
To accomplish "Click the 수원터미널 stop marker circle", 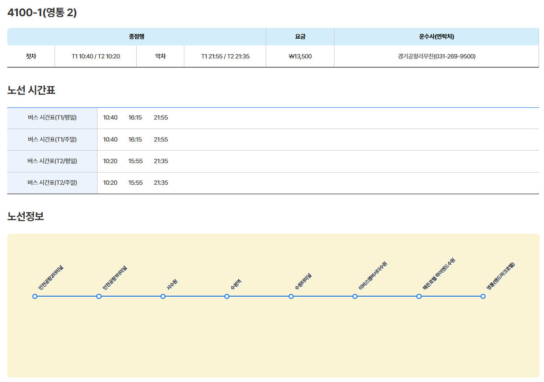I will [x=291, y=296].
